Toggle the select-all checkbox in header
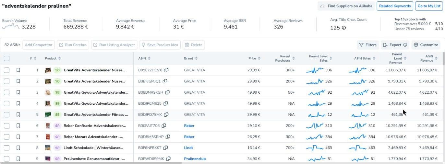445x164 pixels. tap(6, 58)
